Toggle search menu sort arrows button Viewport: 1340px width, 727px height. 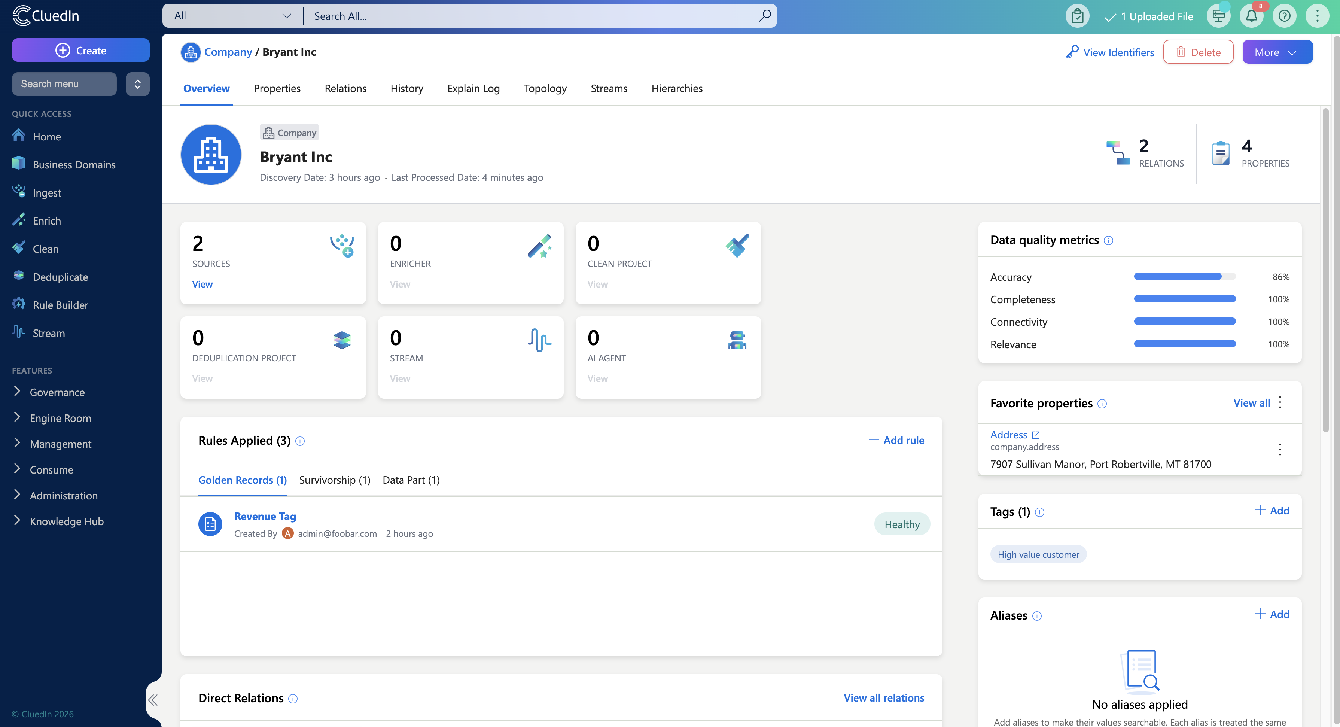137,84
